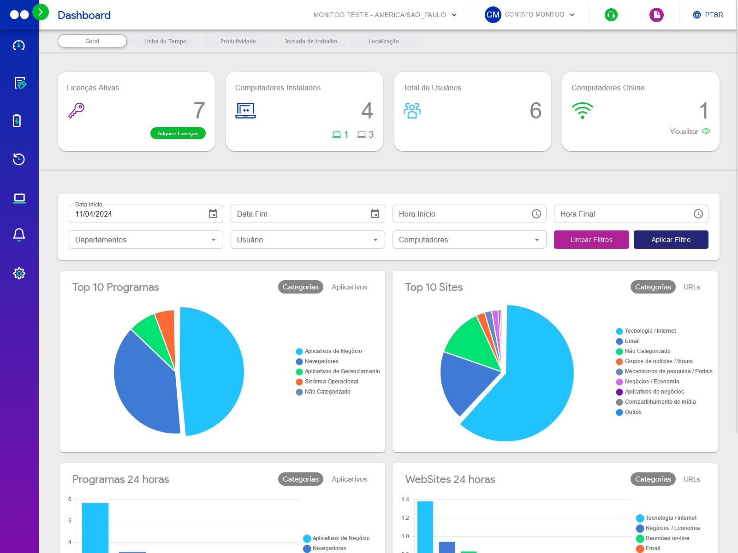The height and width of the screenshot is (553, 738).
Task: Click Navegadores legend swatch in Top 10 Programas
Action: pos(299,362)
